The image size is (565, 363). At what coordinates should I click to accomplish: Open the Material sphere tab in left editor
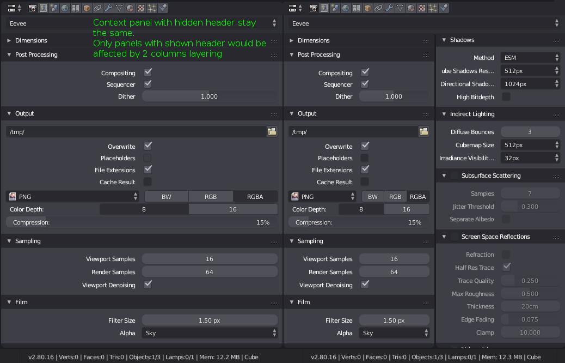click(x=130, y=8)
